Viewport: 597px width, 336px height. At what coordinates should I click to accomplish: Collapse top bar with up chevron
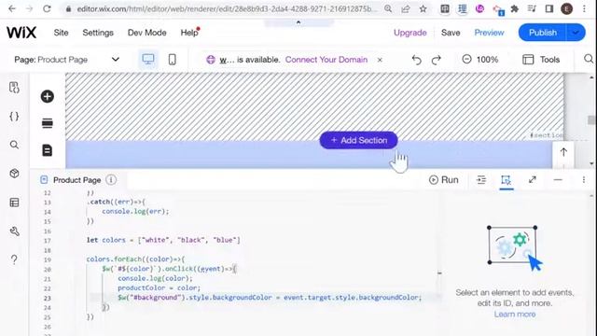tap(298, 22)
